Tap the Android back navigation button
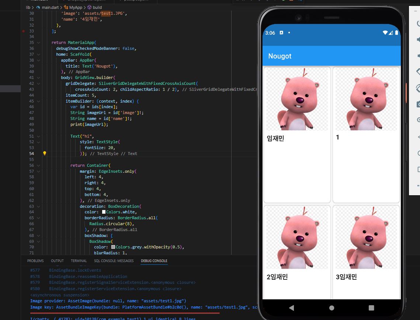The width and height of the screenshot is (420, 320). click(x=291, y=308)
